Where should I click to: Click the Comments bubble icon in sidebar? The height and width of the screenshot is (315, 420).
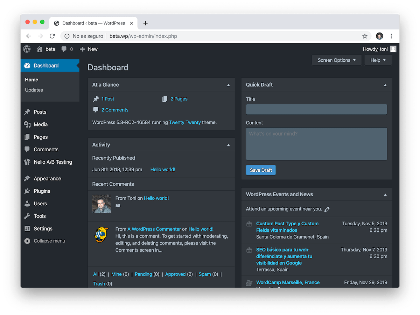coord(27,149)
